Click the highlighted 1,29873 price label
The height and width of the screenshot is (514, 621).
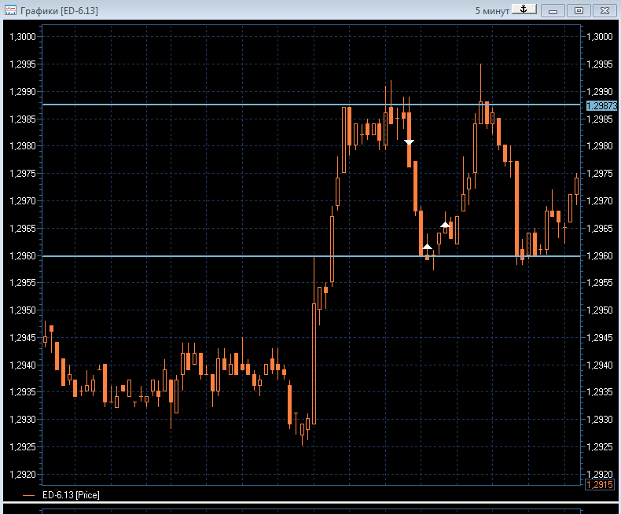pos(601,106)
